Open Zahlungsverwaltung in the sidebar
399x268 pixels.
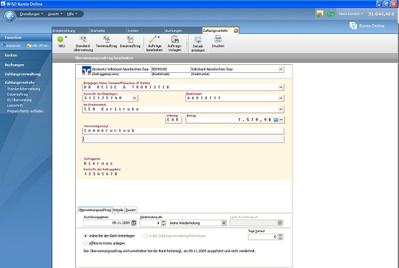(23, 74)
